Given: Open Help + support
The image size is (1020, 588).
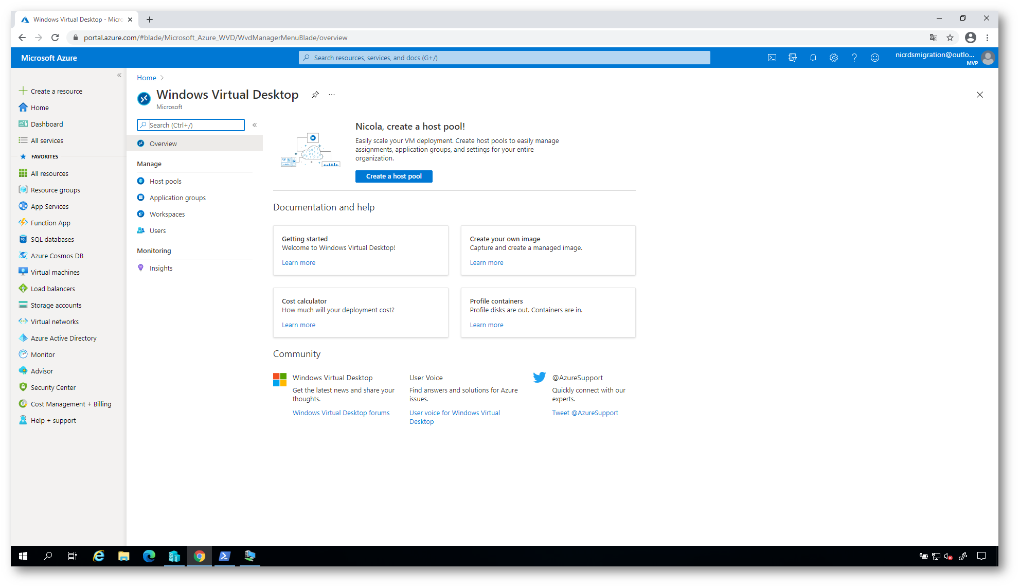Looking at the screenshot, I should click(x=47, y=420).
